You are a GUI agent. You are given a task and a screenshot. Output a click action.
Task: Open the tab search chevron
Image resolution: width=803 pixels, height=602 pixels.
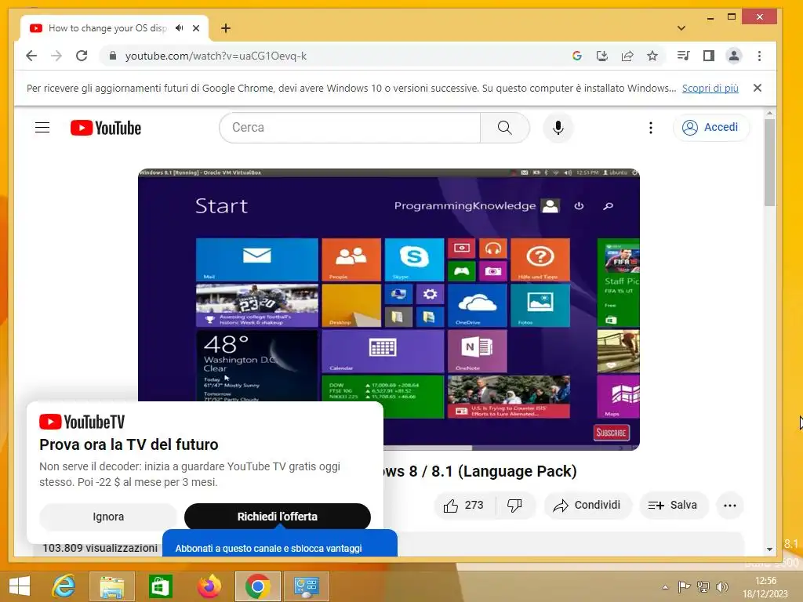pos(681,28)
